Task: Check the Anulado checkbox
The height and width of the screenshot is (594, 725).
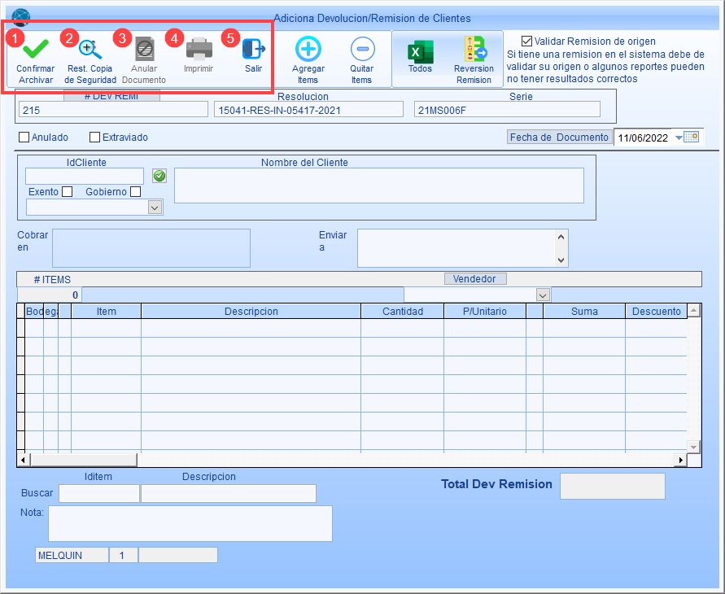Action: point(24,138)
